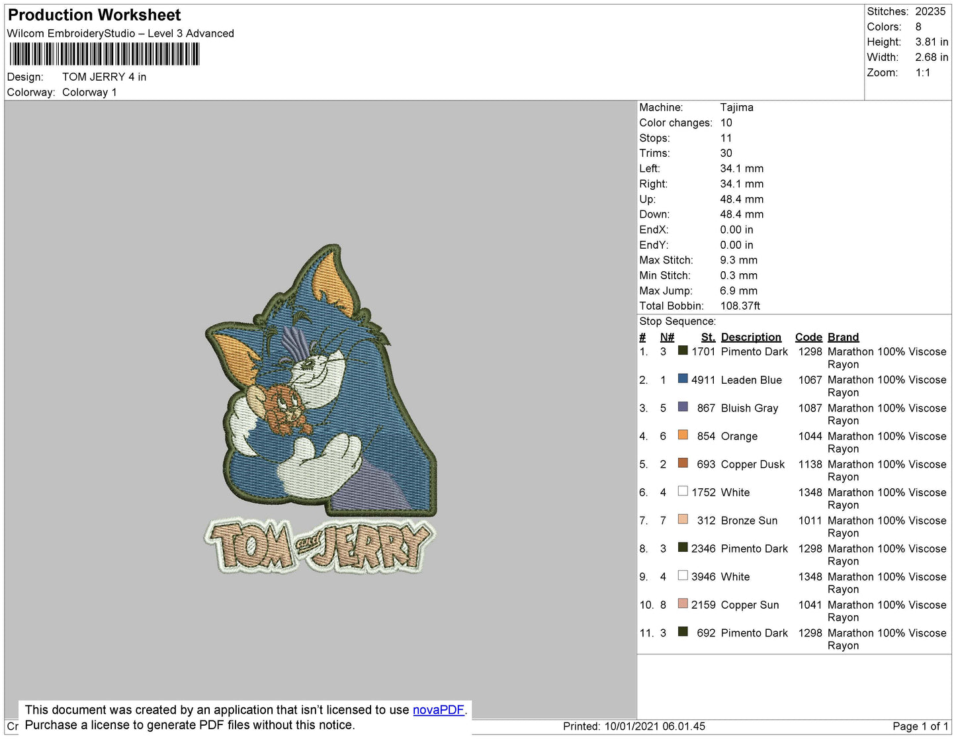Click the stitch count value 20235

point(930,12)
